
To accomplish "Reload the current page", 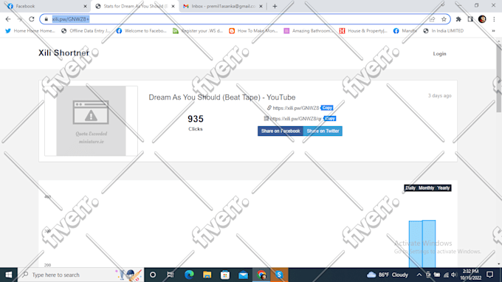I will [31, 19].
